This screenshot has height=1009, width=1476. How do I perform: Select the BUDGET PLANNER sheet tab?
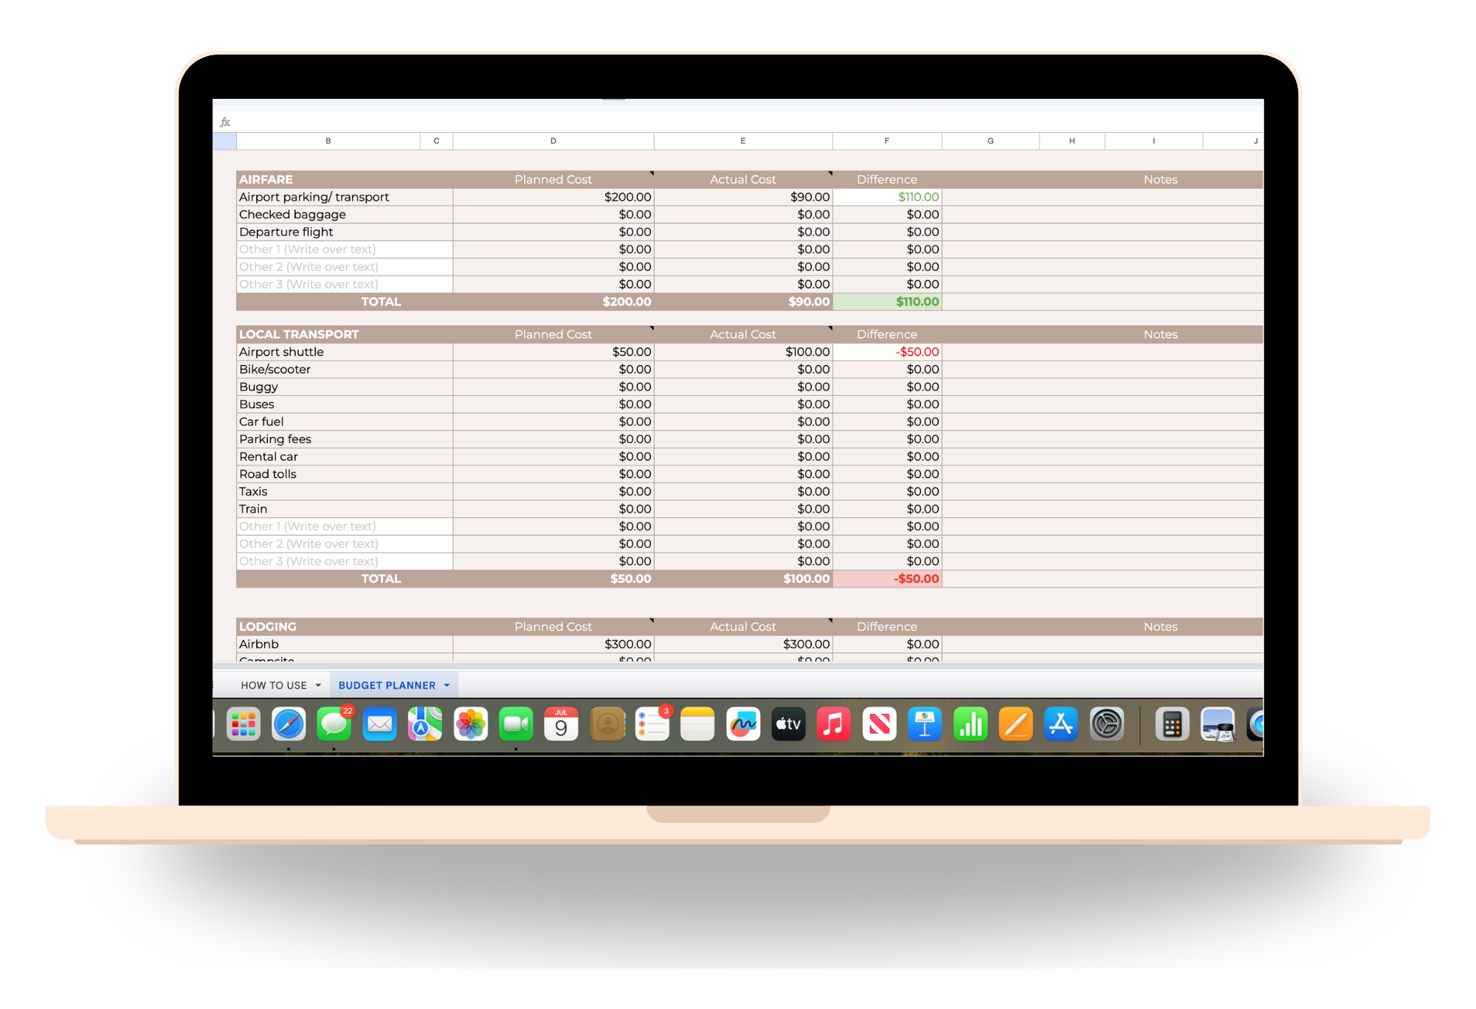point(387,685)
